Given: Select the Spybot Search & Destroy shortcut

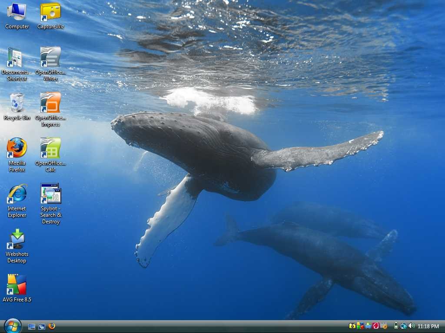Looking at the screenshot, I should click(x=51, y=204).
